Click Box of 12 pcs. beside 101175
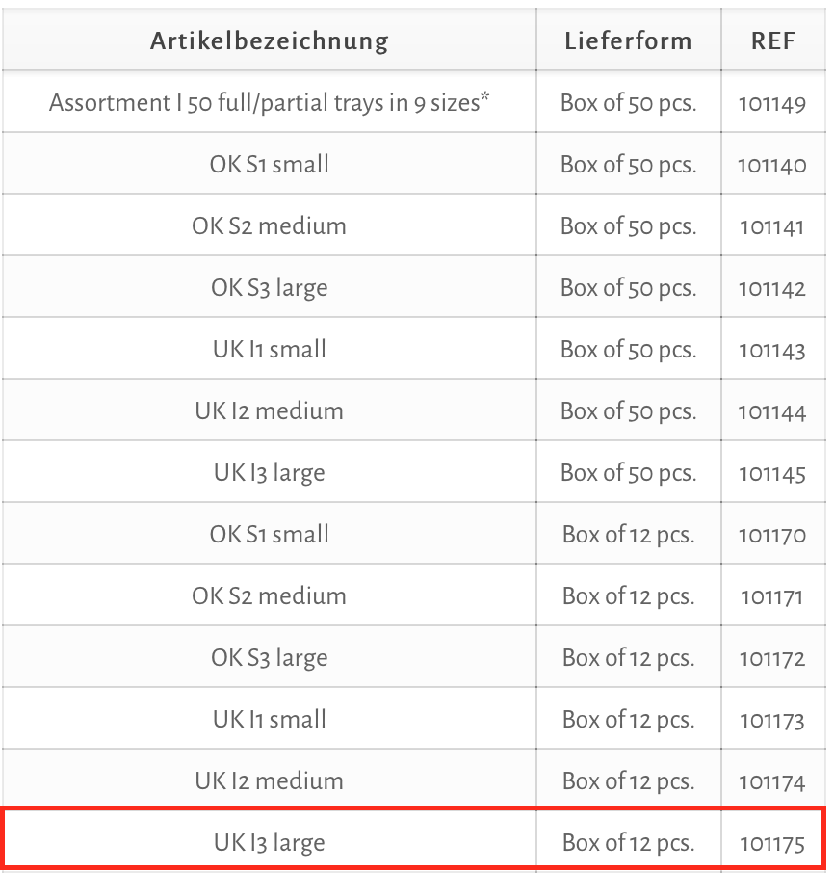Screen dimensions: 834x873 pyautogui.click(x=628, y=843)
